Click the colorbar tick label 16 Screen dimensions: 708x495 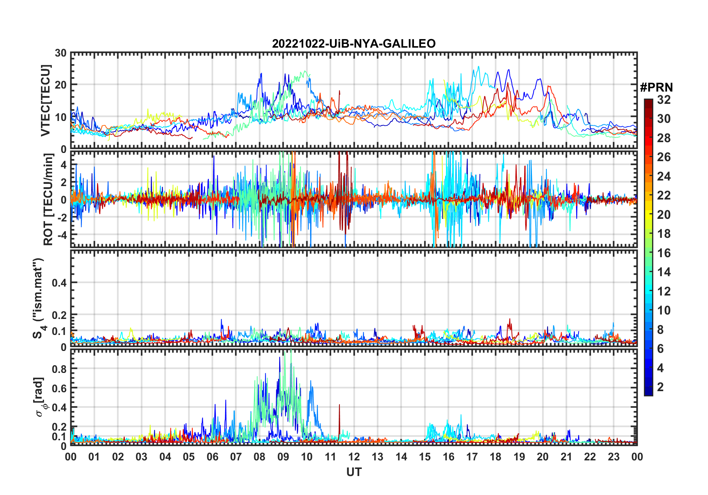click(x=664, y=253)
